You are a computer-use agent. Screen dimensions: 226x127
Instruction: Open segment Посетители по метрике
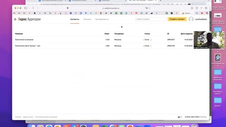[24, 40]
